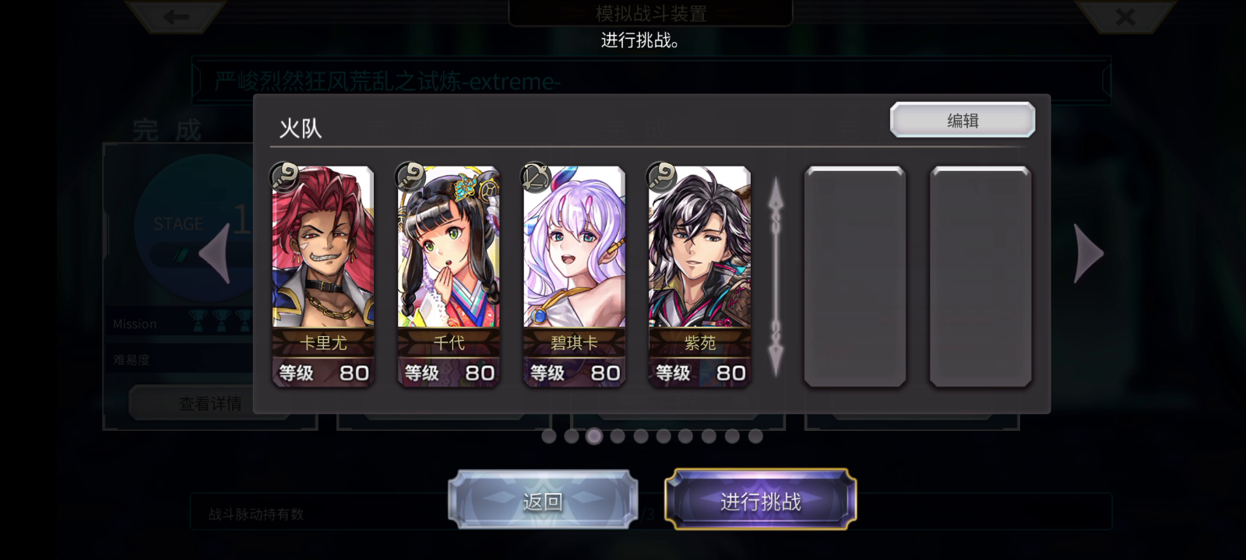Screen dimensions: 1246x560
Task: Tap the bow weapon icon on 碧琪卡's card
Action: tap(536, 177)
